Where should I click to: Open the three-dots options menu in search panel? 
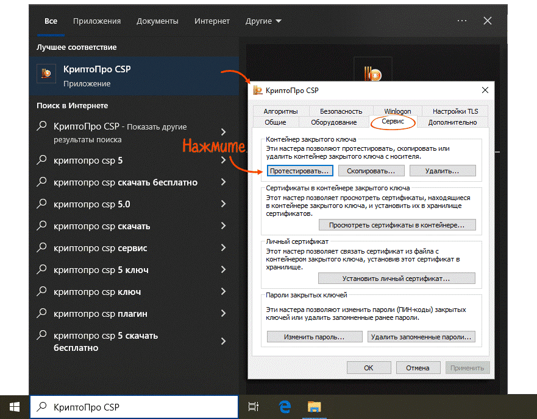(x=461, y=21)
